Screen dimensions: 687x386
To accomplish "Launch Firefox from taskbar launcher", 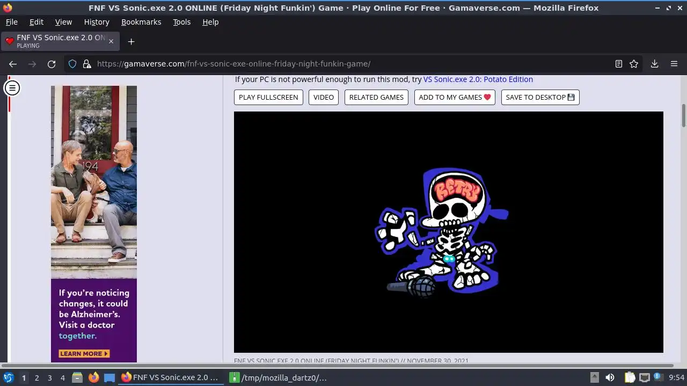I will point(93,377).
